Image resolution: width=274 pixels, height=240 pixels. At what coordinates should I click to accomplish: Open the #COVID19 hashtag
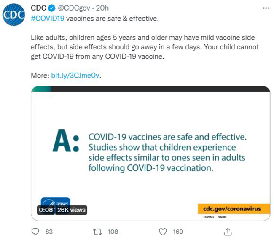point(48,19)
